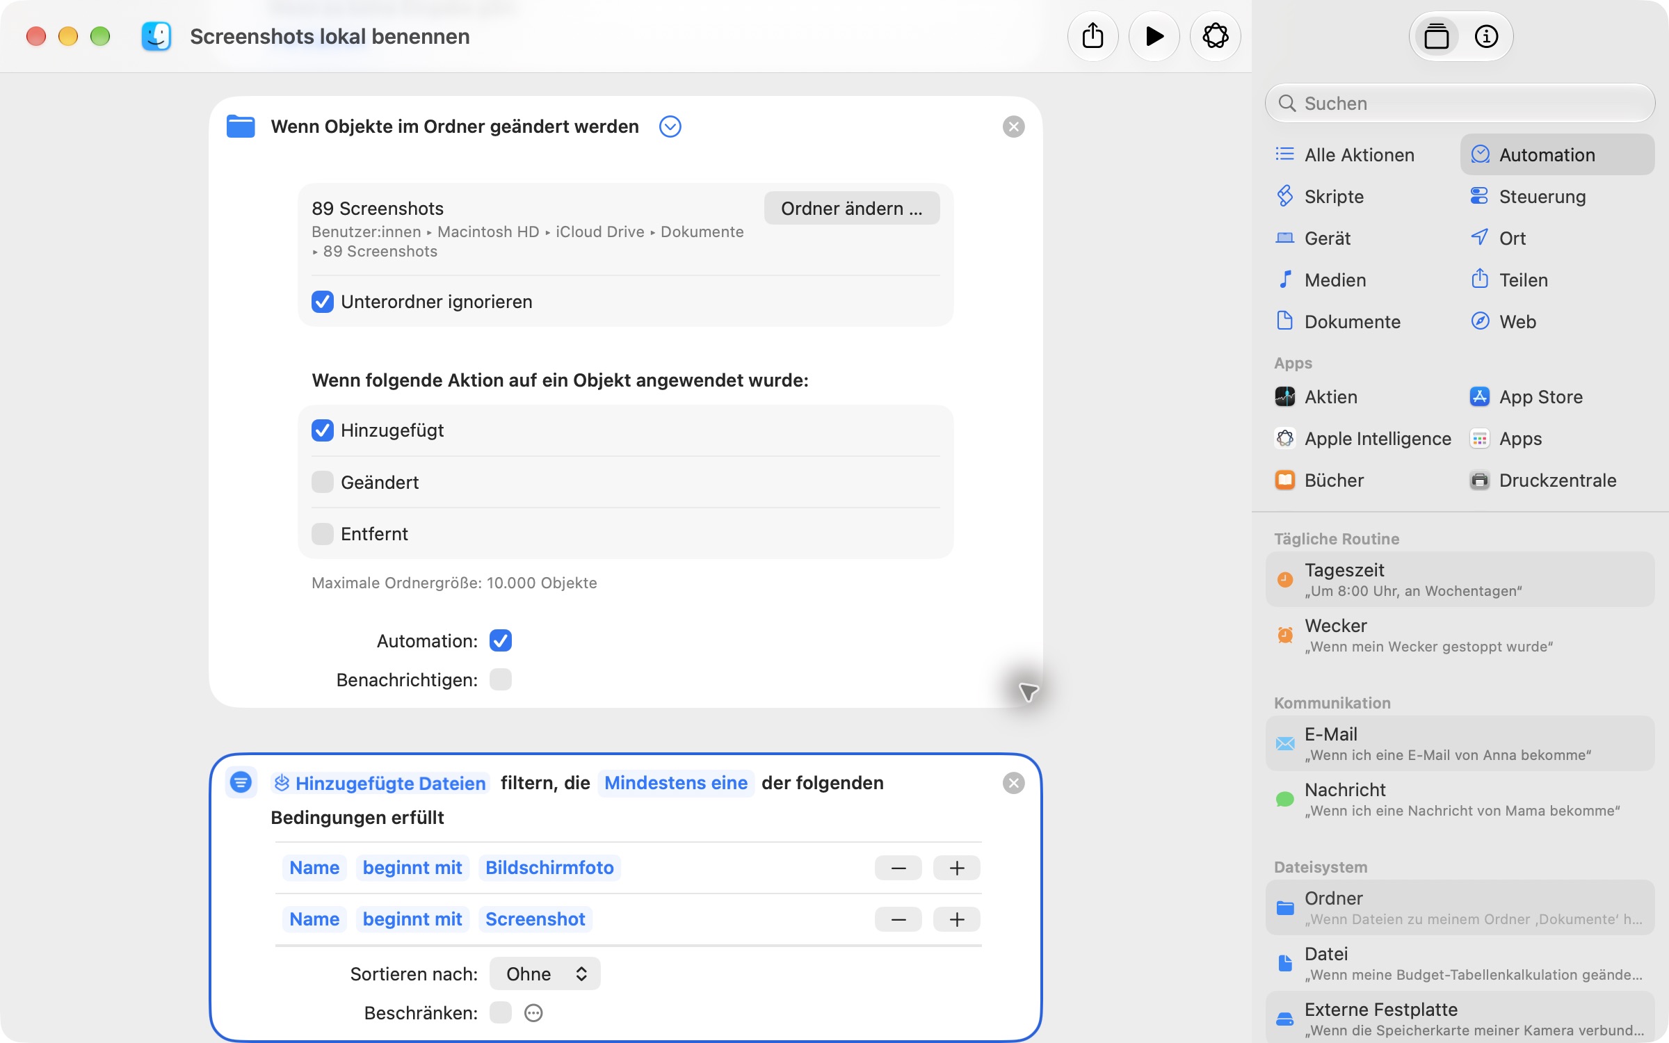1669x1043 pixels.
Task: Select Nachricht automation trigger
Action: point(1460,799)
